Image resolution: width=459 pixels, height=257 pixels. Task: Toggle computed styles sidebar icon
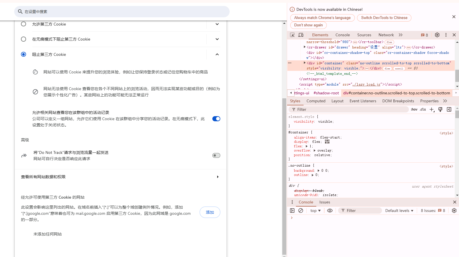click(449, 109)
